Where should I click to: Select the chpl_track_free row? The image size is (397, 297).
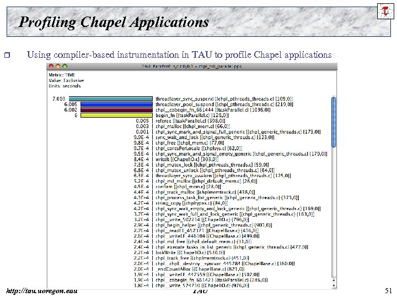[x=202, y=258]
